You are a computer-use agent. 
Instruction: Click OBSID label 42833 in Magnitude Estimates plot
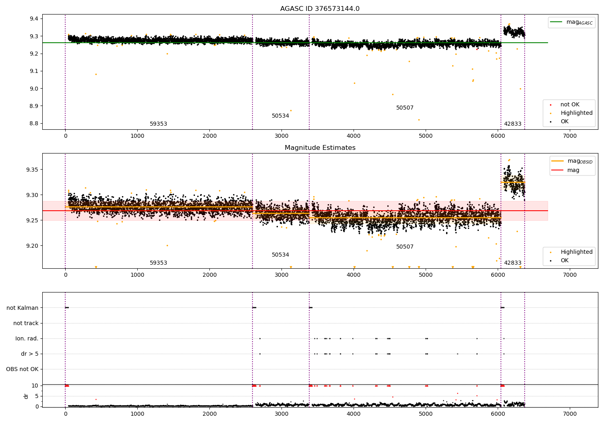click(513, 263)
